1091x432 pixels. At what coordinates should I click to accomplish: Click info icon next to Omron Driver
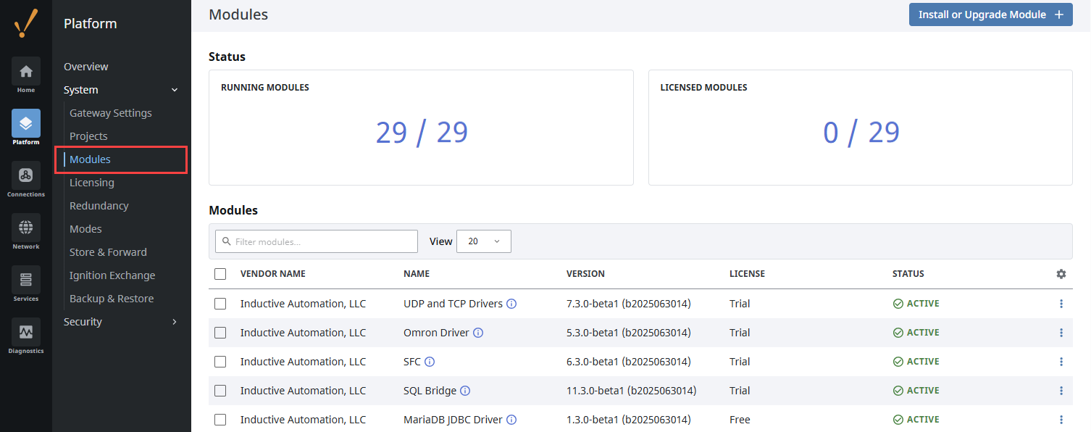coord(478,333)
